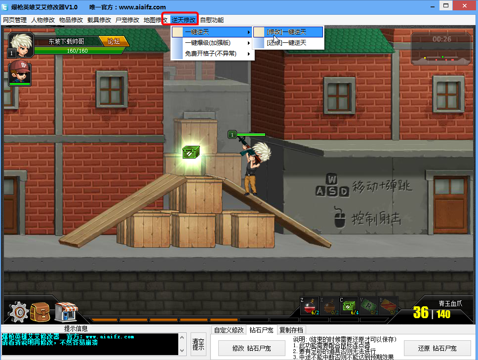Switch to the 钻石尸宠 tab

[261, 330]
